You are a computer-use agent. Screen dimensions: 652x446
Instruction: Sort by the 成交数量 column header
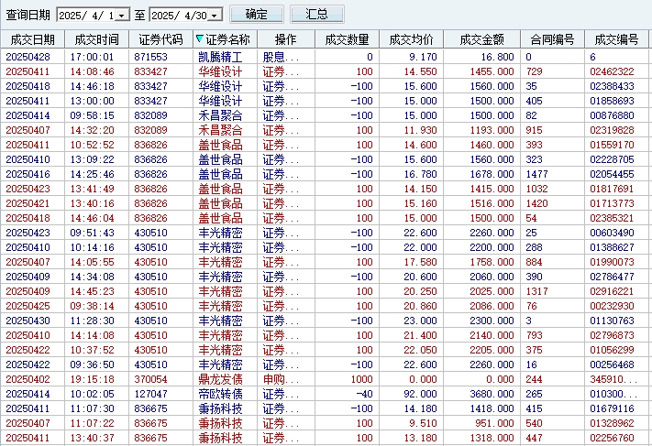pyautogui.click(x=347, y=39)
